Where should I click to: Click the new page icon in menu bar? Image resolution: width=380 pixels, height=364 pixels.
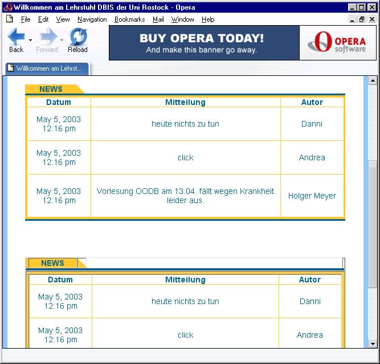pyautogui.click(x=9, y=19)
